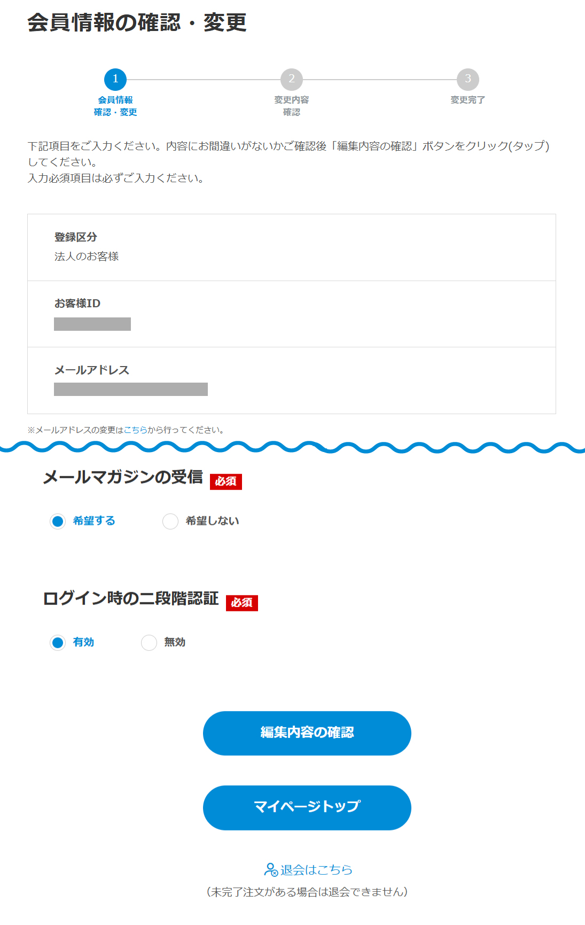Click the 無効 radio label text
Image resolution: width=585 pixels, height=925 pixels.
175,642
